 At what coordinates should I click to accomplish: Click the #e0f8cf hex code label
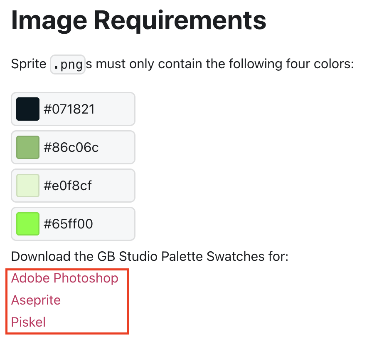point(68,186)
